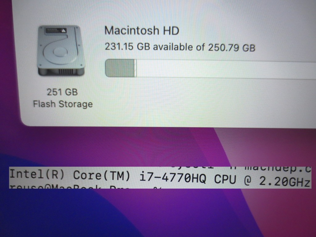Click the "Flash Storage" label
The image size is (316, 237).
click(63, 104)
